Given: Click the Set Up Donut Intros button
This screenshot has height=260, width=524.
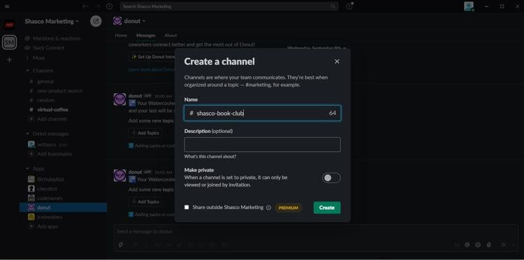Looking at the screenshot, I should (x=152, y=57).
